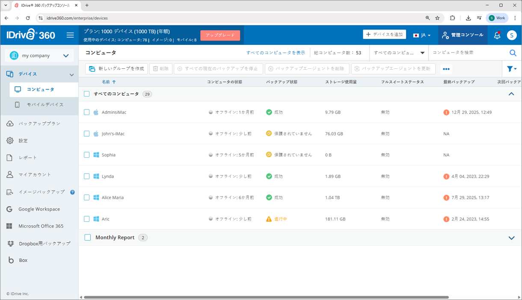Image resolution: width=522 pixels, height=300 pixels.
Task: Click the help icon beside イメージバックアップ
Action: coord(72,192)
